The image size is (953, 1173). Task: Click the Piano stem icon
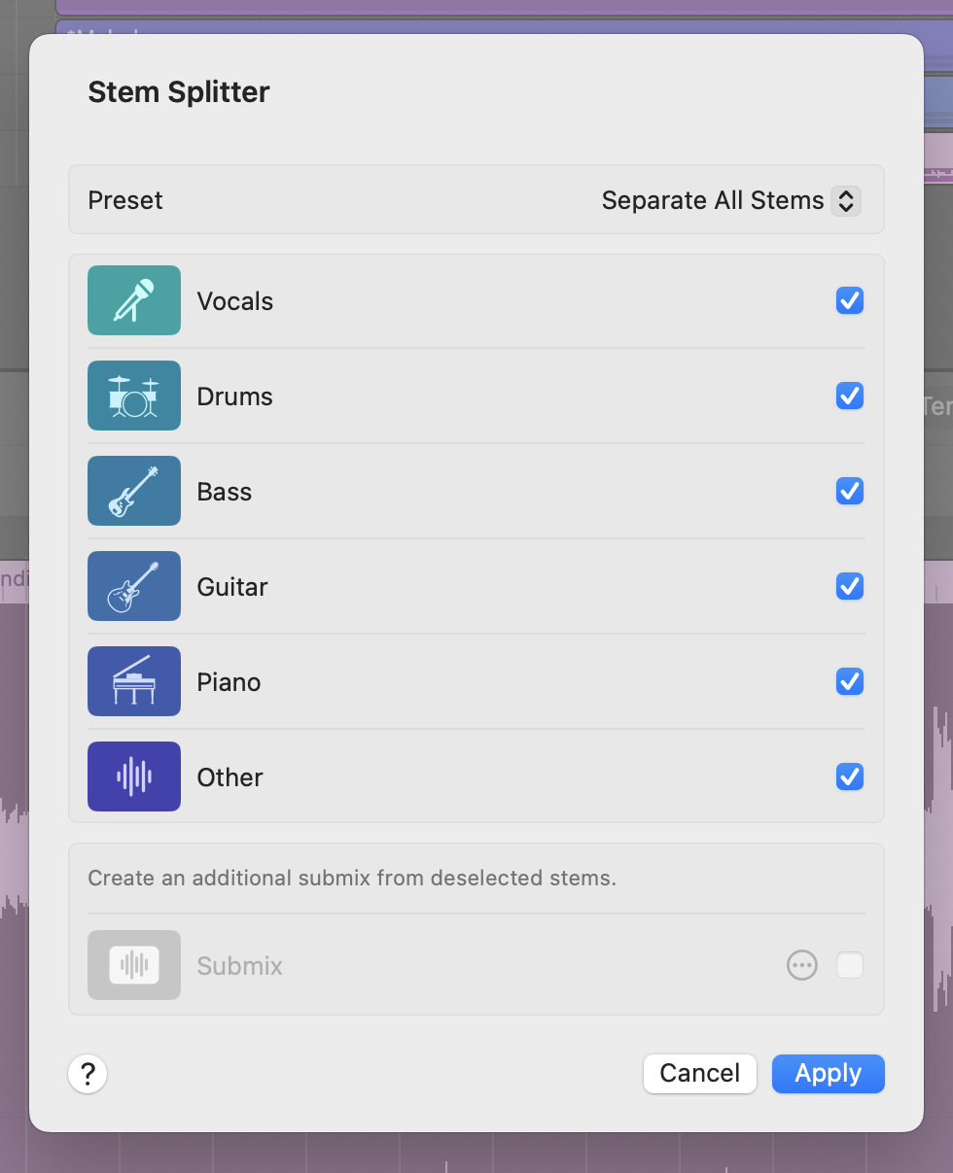pyautogui.click(x=133, y=681)
